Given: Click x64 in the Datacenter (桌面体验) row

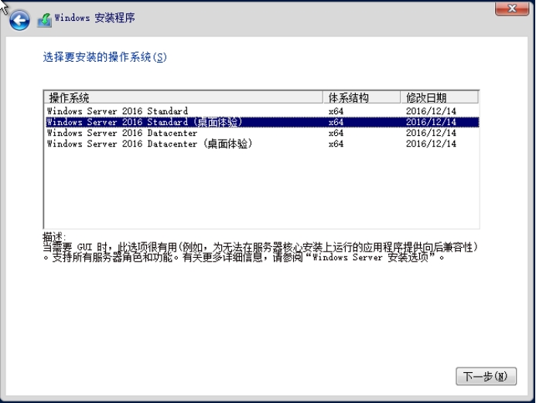Looking at the screenshot, I should tap(336, 144).
